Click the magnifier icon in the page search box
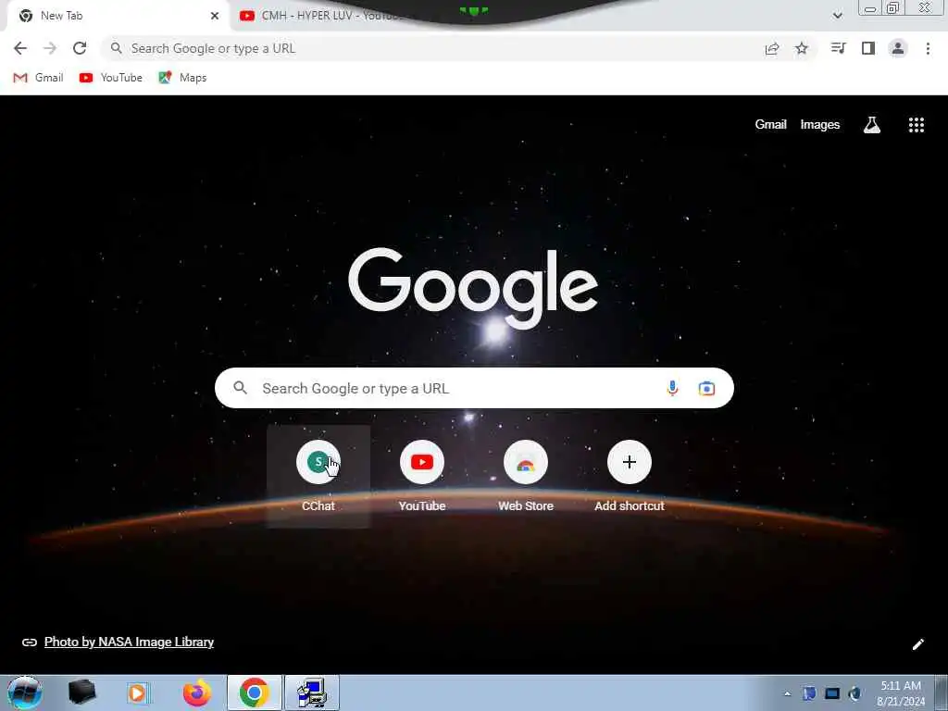 point(240,388)
